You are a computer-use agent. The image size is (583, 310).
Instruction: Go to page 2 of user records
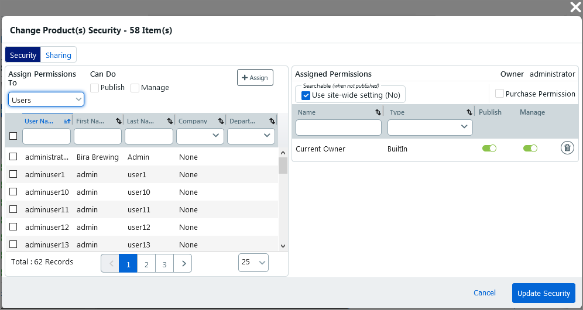click(x=146, y=264)
